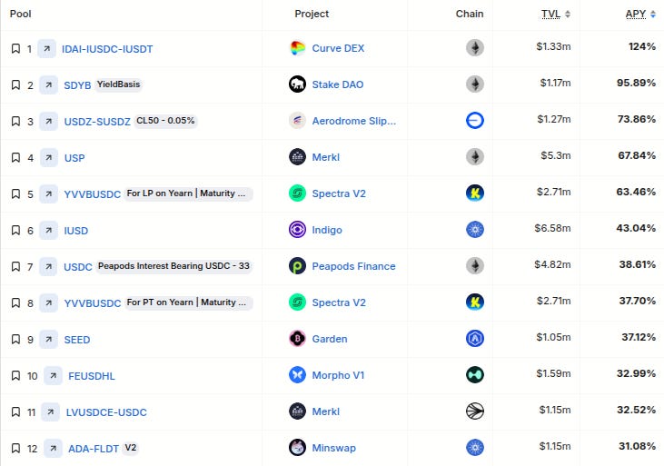Bookmark the IDAI-IUSDC-IUSDT pool

pyautogui.click(x=15, y=49)
